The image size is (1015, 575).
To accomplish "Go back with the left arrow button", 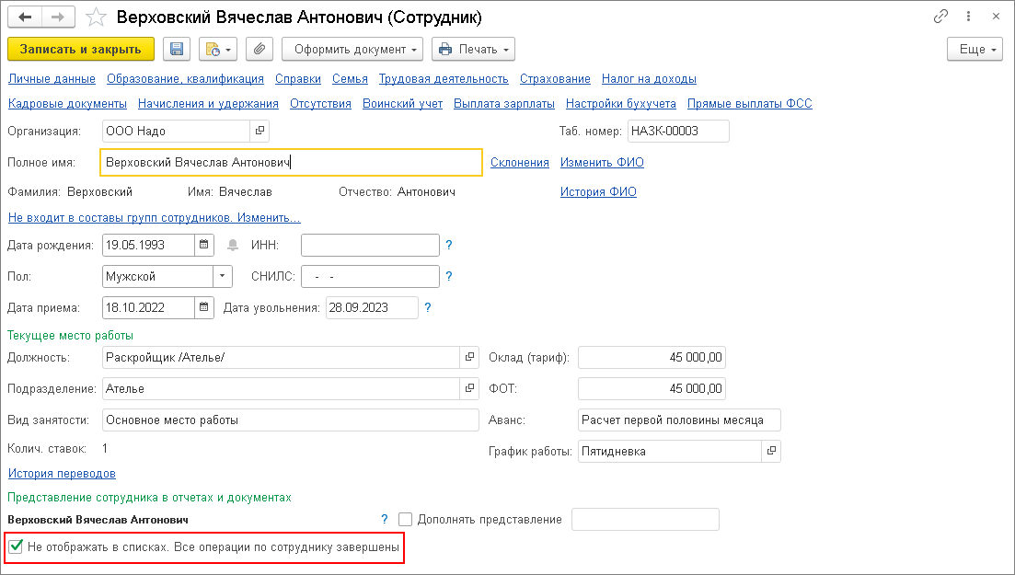I will click(25, 17).
